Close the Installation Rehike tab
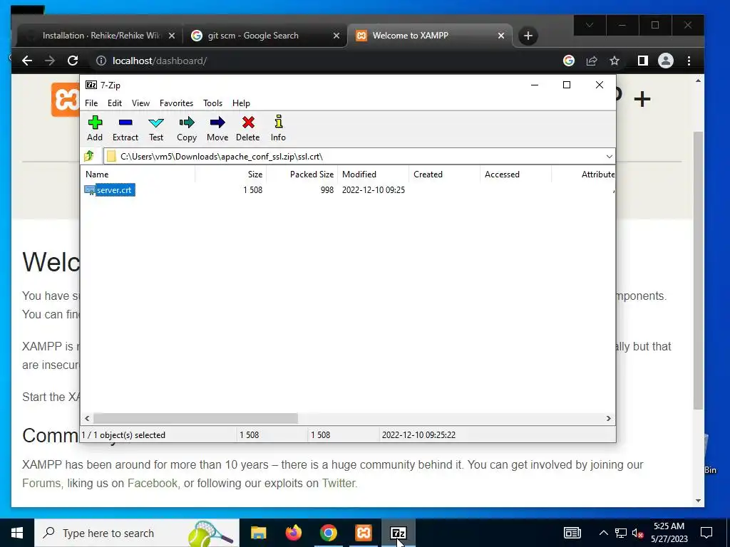This screenshot has width=730, height=547. tap(172, 36)
